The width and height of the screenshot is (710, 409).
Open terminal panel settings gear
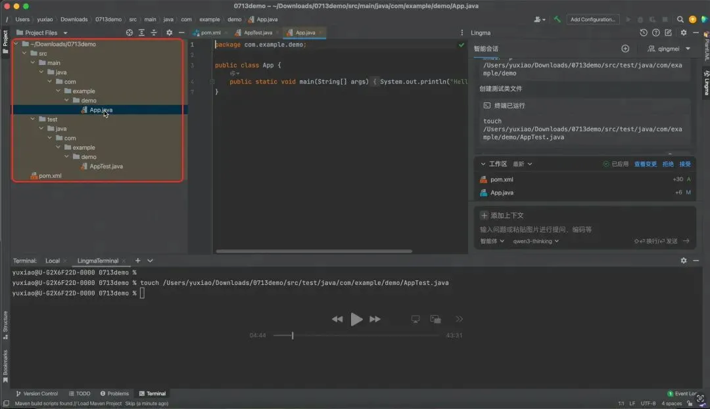click(x=683, y=261)
